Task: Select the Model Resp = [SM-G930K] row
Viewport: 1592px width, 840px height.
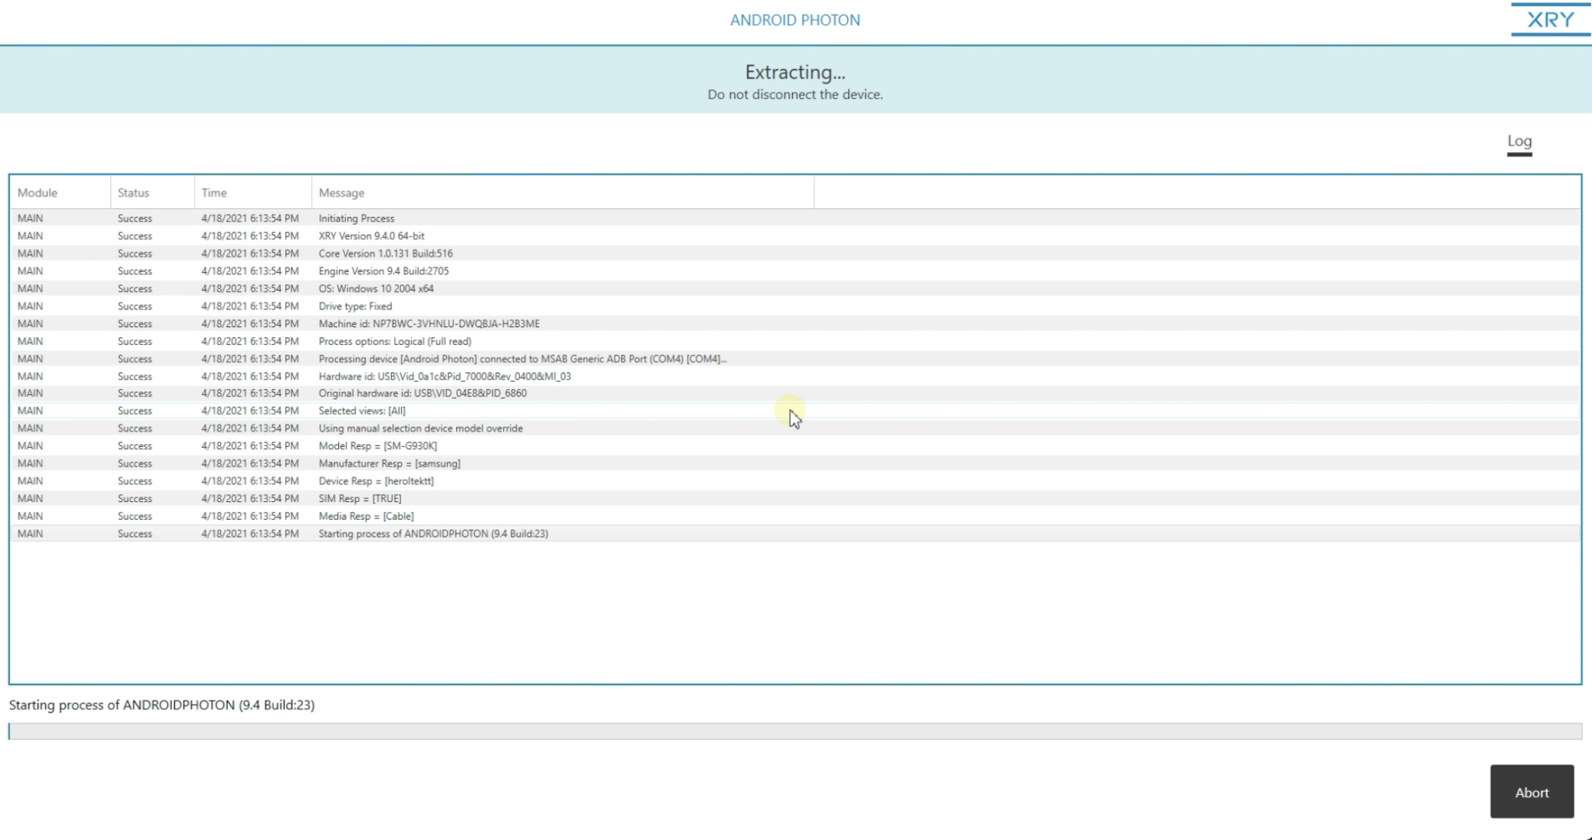Action: point(378,445)
